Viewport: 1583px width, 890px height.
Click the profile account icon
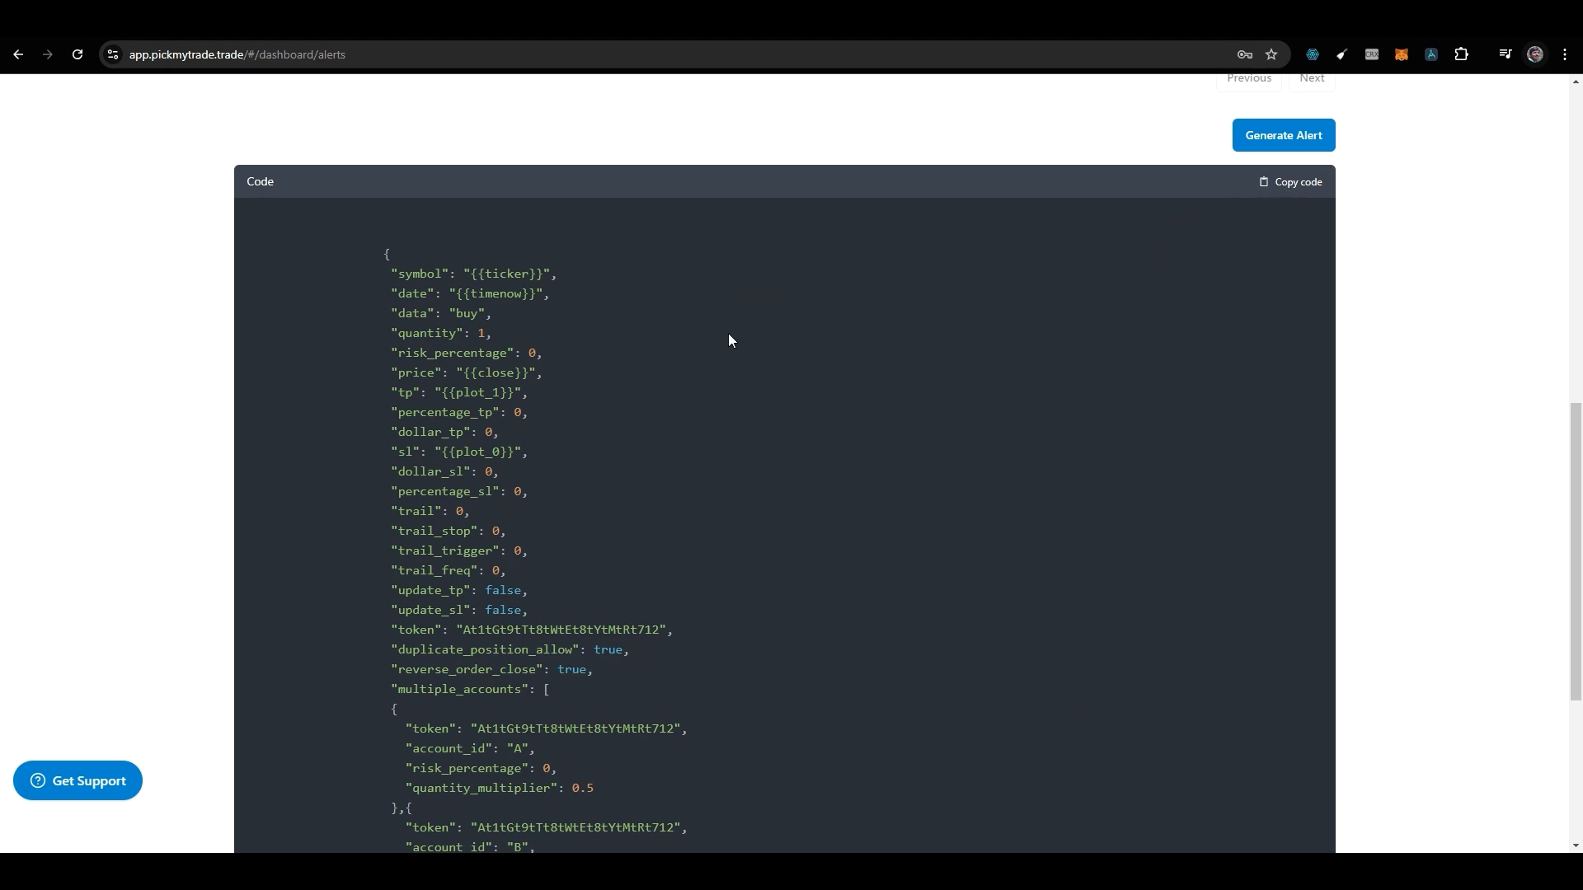[x=1536, y=54]
